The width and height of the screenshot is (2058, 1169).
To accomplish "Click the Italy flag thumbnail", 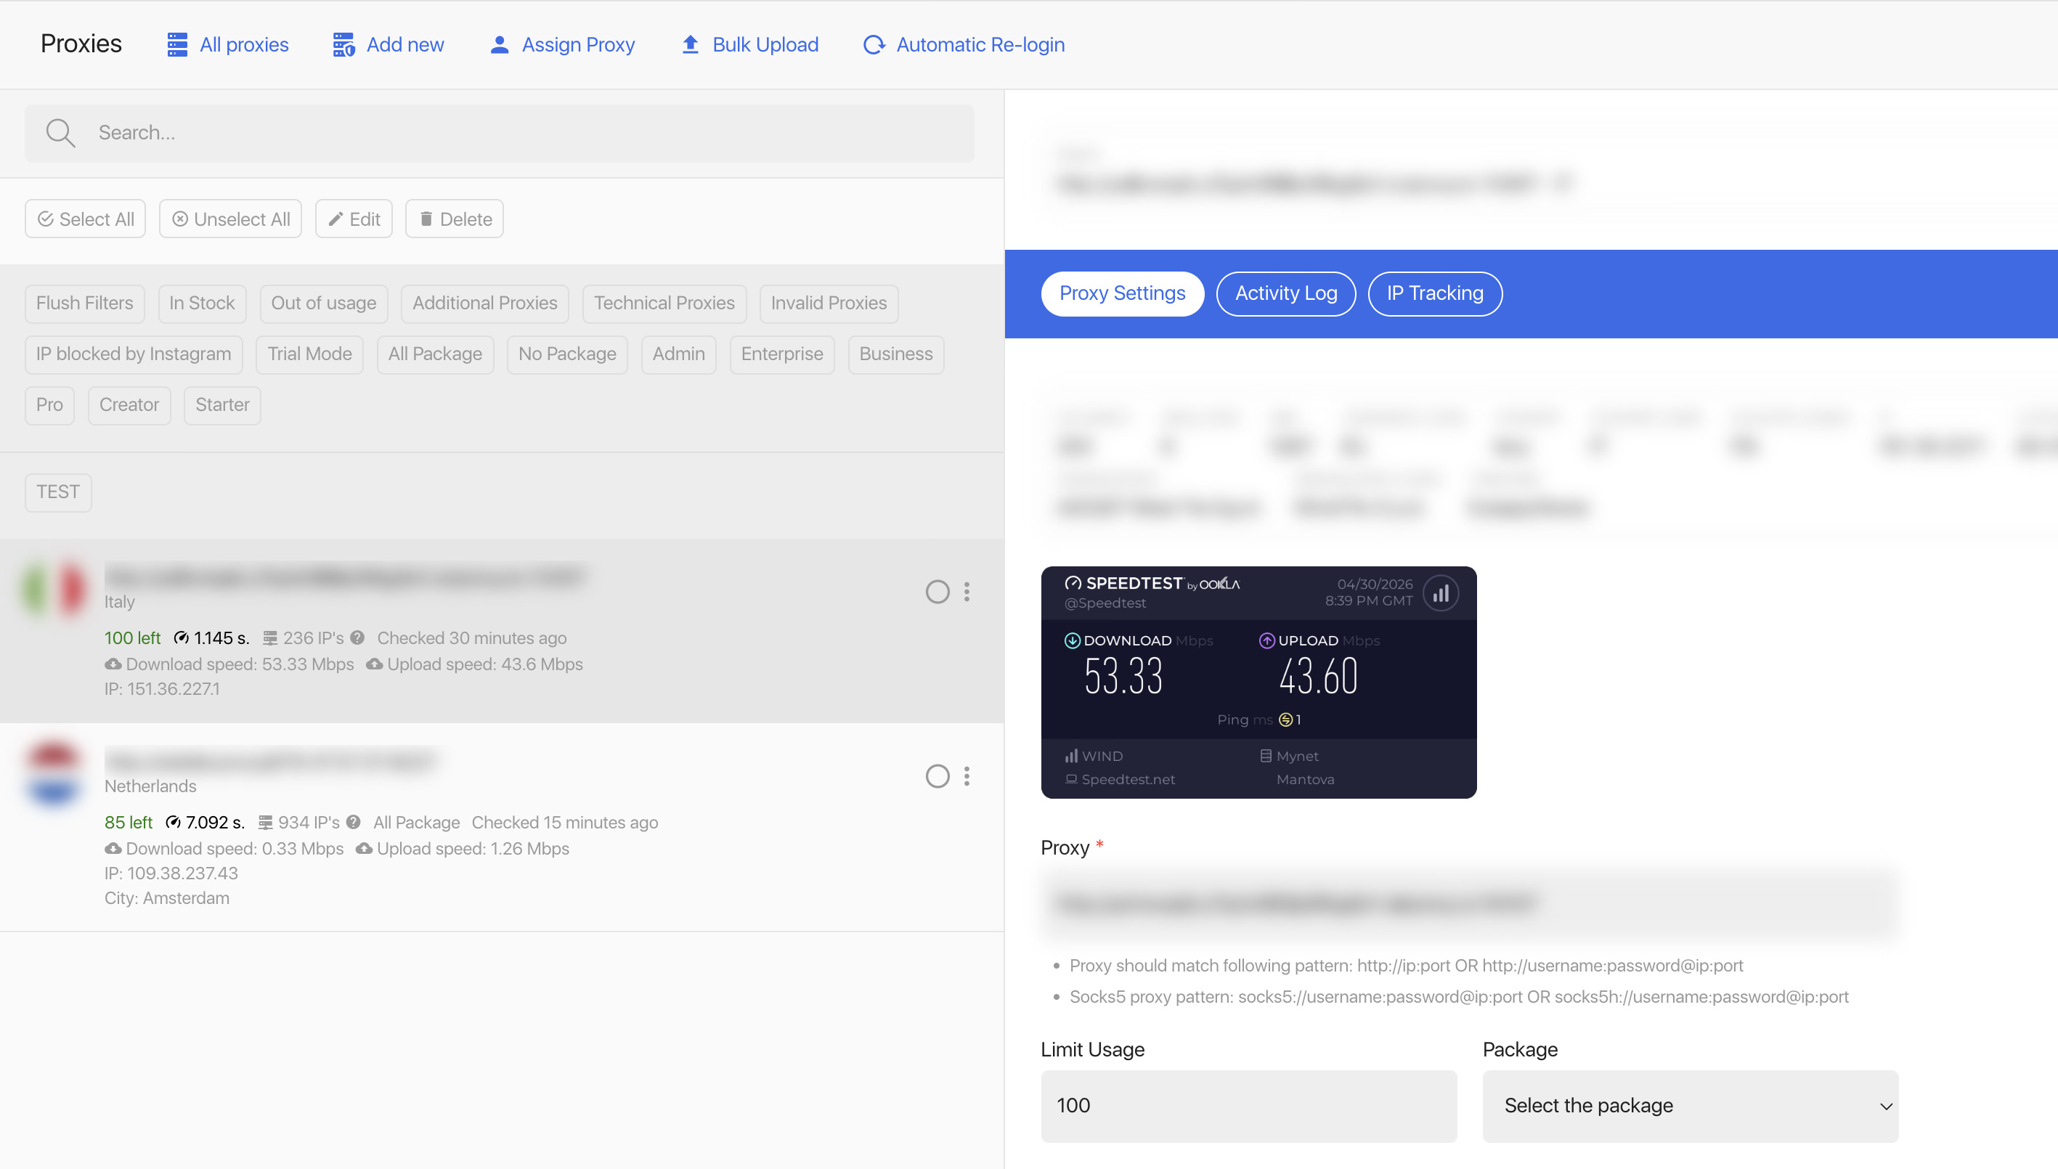I will point(54,589).
